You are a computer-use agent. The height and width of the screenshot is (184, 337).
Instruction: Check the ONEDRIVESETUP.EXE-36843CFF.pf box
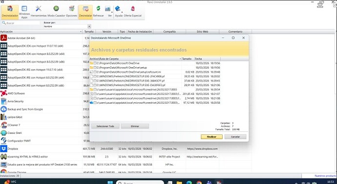tap(95, 81)
